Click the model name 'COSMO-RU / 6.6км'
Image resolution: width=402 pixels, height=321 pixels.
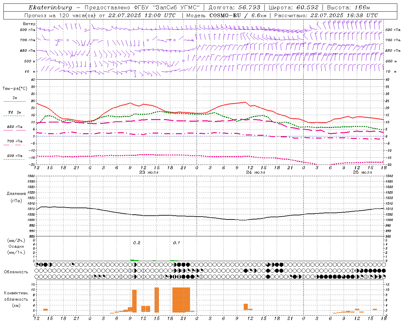[238, 15]
